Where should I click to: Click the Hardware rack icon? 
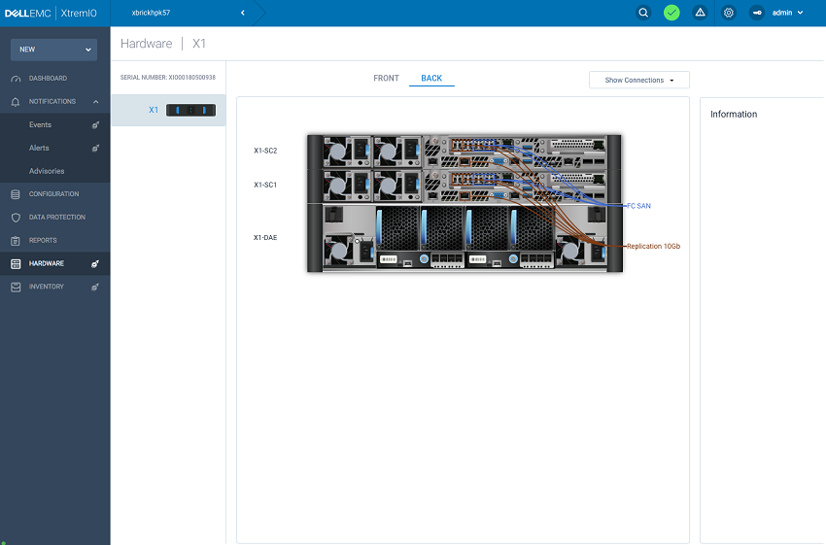(x=16, y=264)
